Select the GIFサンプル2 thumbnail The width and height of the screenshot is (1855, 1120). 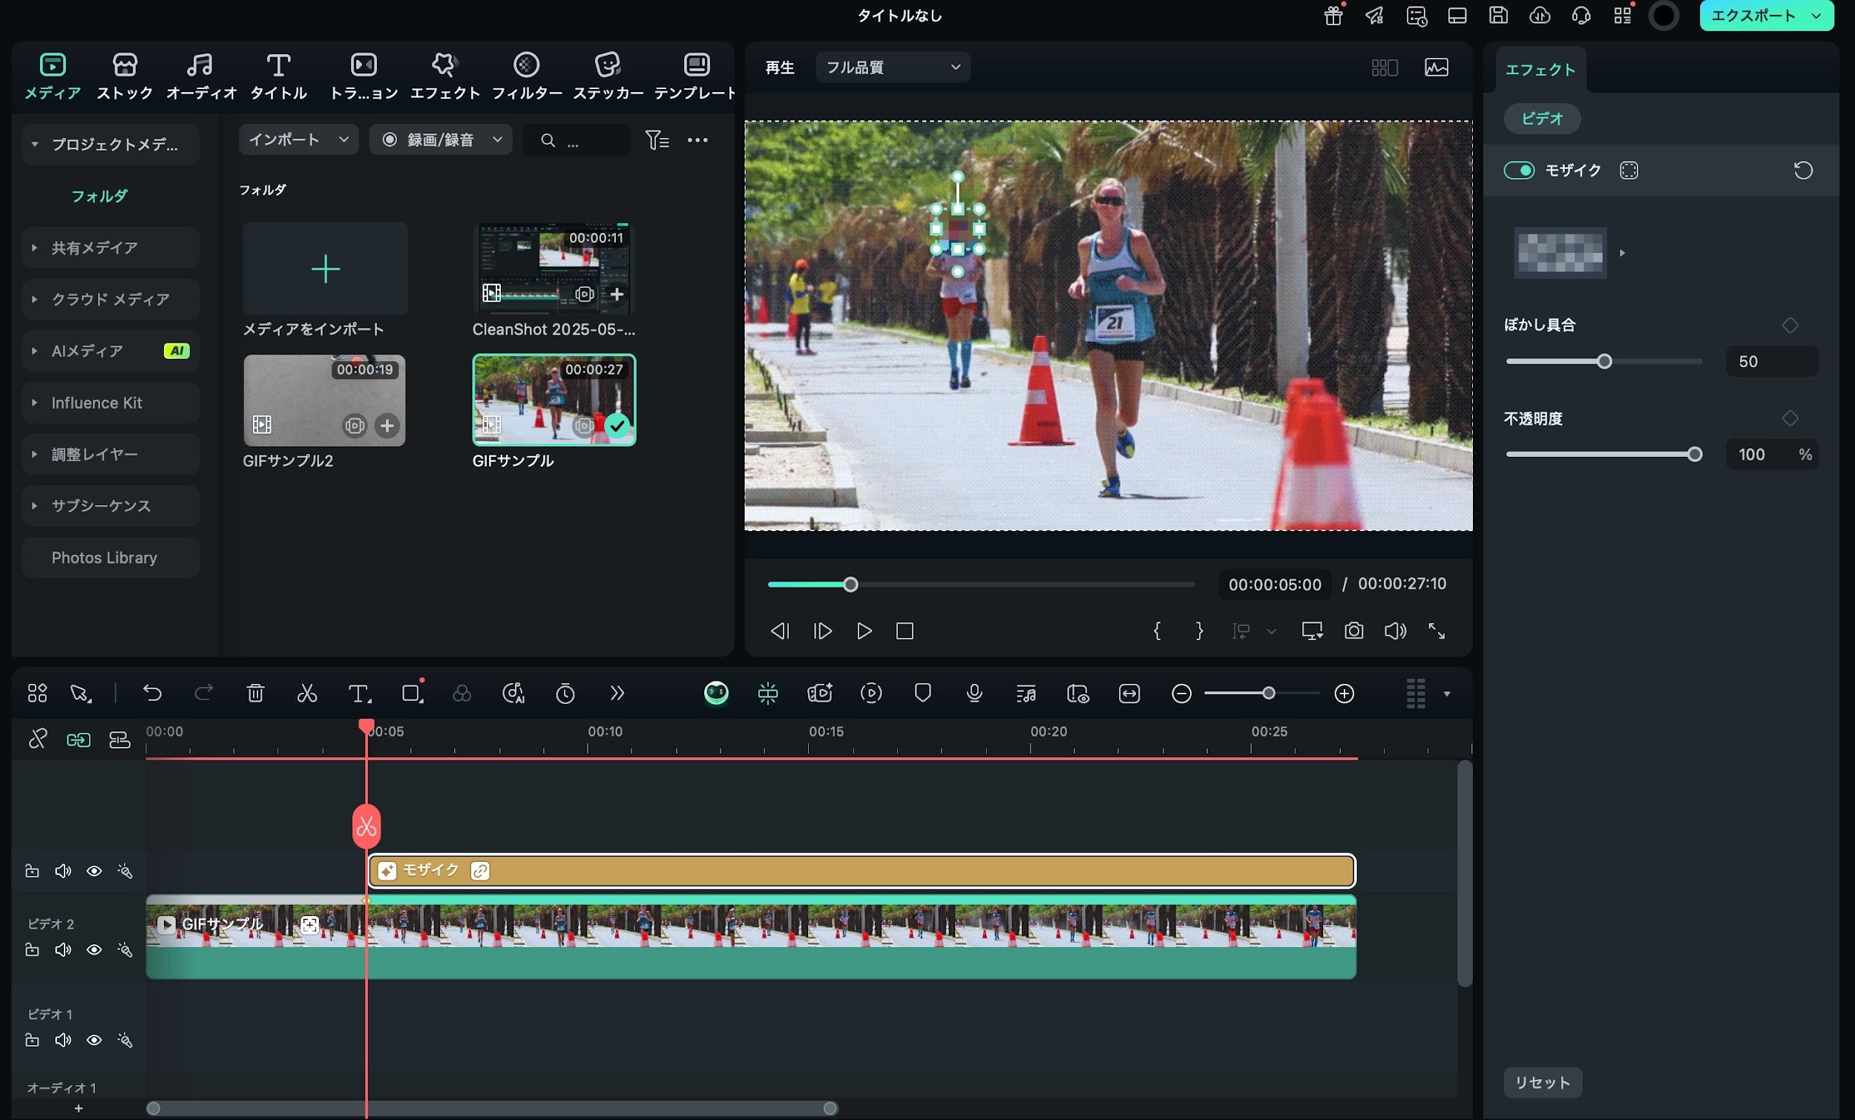pos(324,401)
